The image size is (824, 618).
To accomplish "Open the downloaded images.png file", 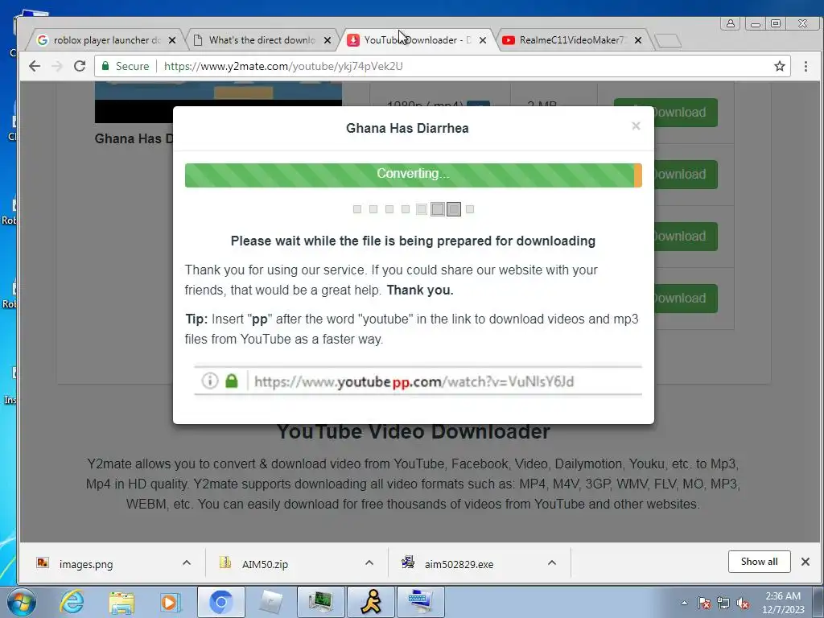I will point(85,564).
